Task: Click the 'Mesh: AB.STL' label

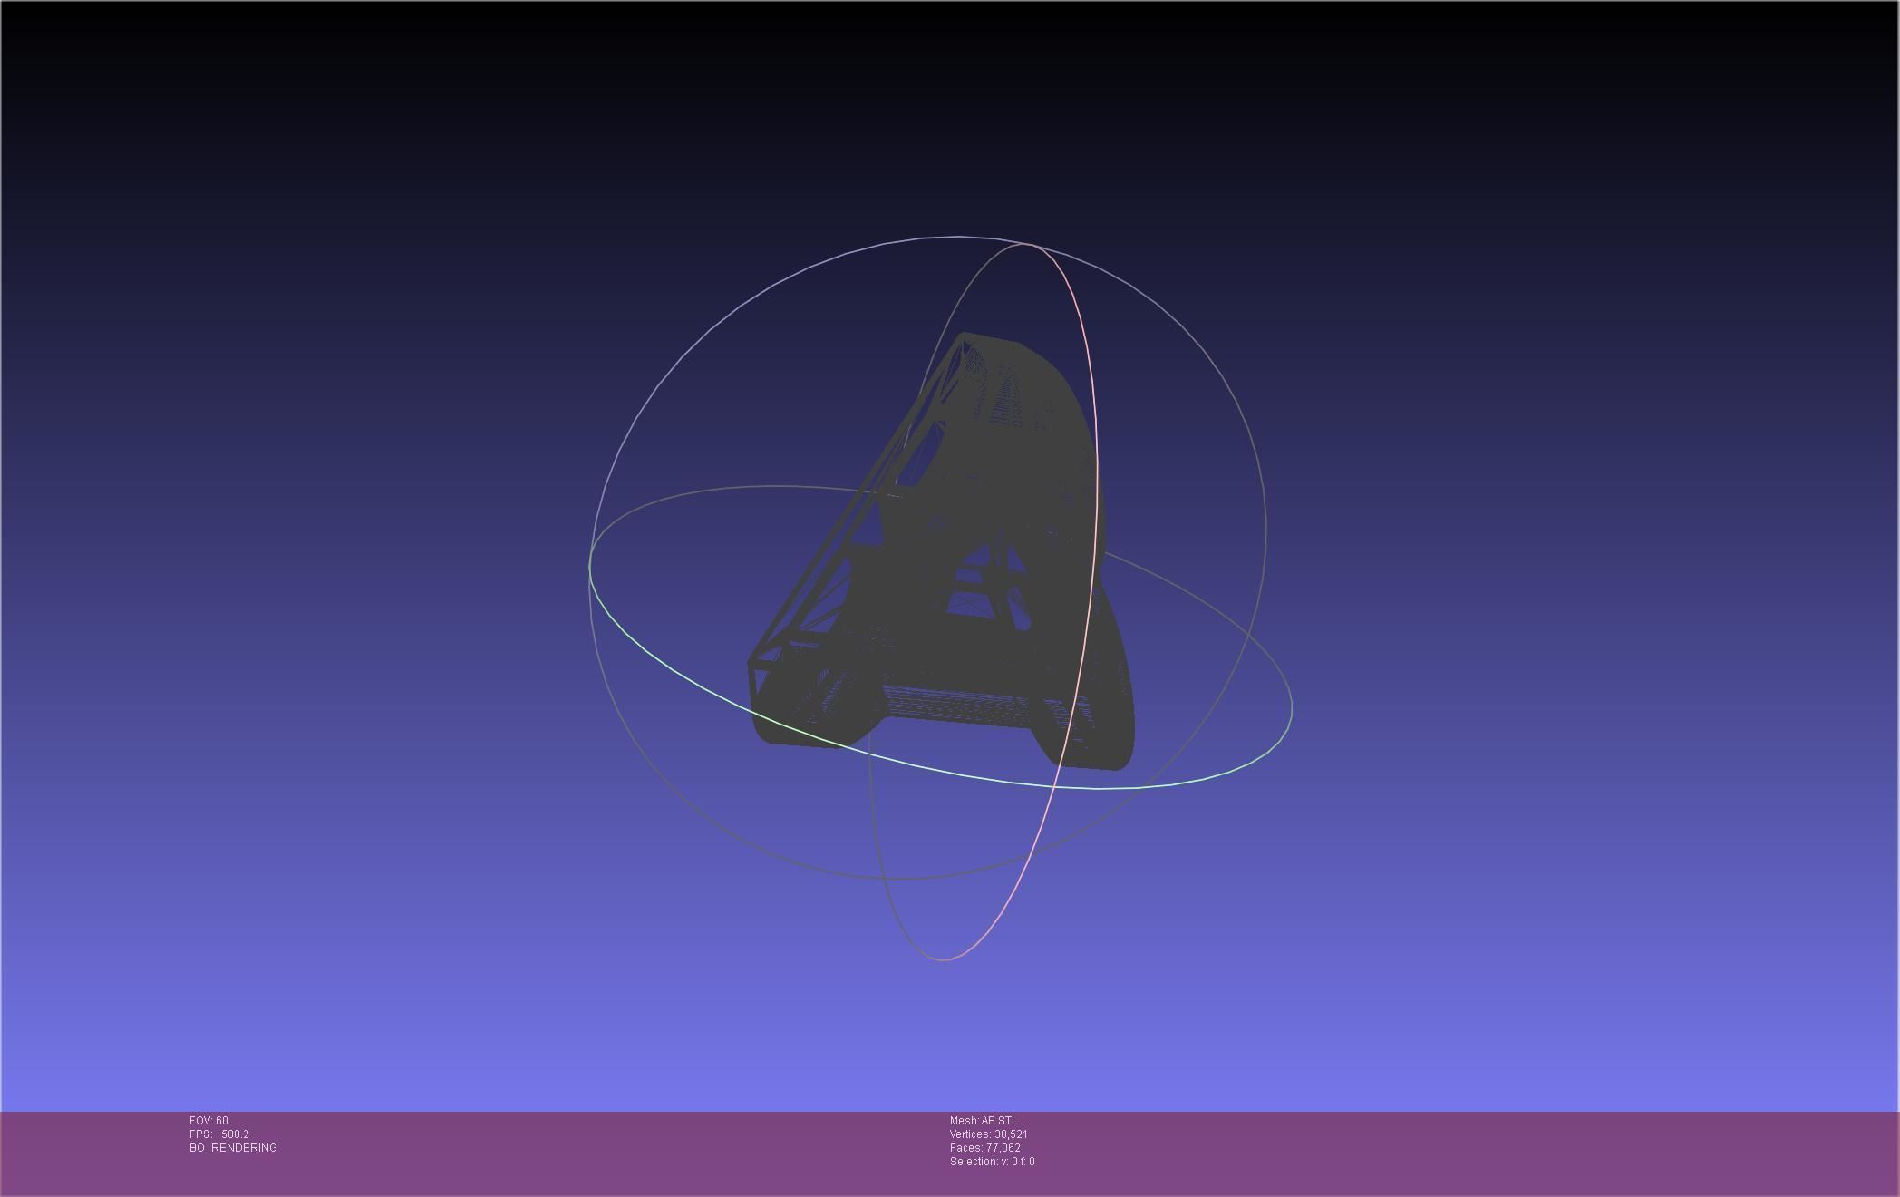Action: (x=984, y=1121)
